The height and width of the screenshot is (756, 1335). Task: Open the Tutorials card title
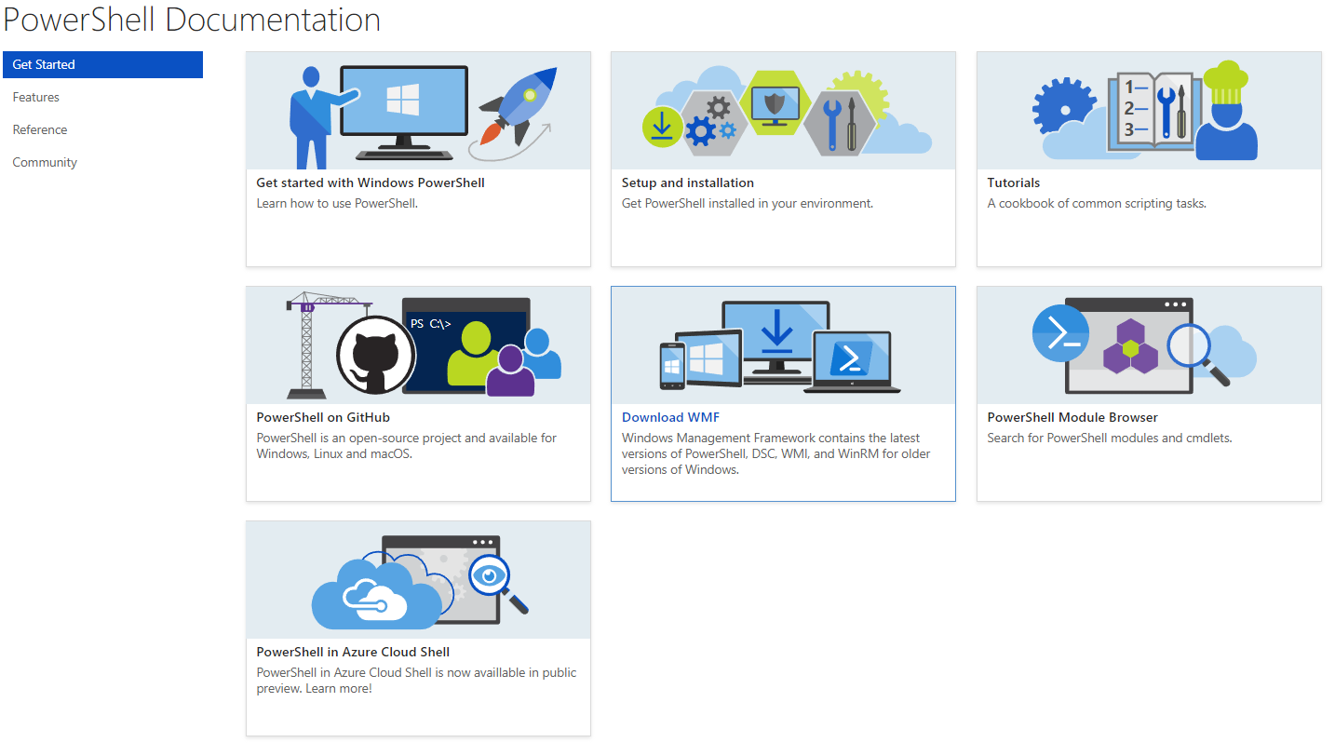point(1014,182)
